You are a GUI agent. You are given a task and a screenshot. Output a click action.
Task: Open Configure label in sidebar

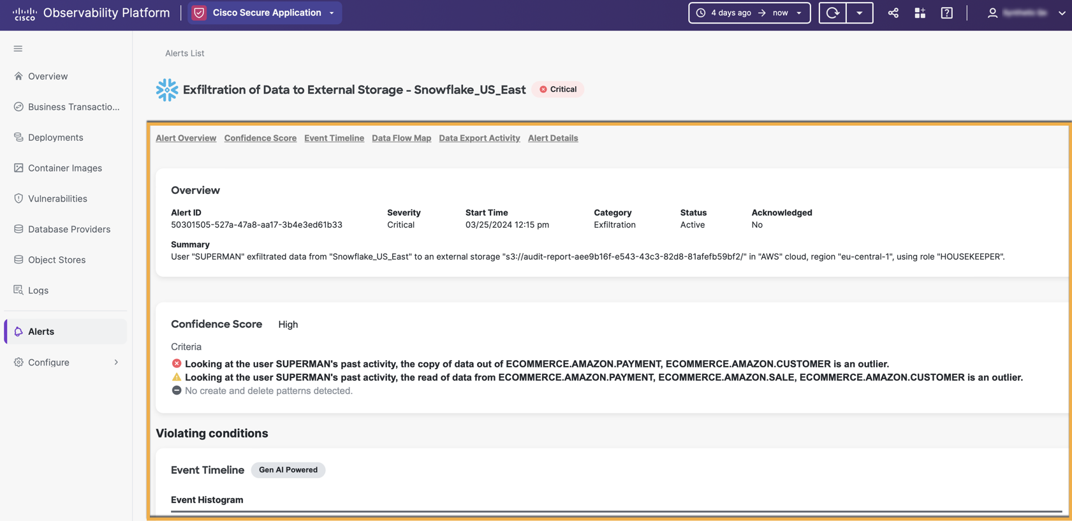[x=48, y=362]
